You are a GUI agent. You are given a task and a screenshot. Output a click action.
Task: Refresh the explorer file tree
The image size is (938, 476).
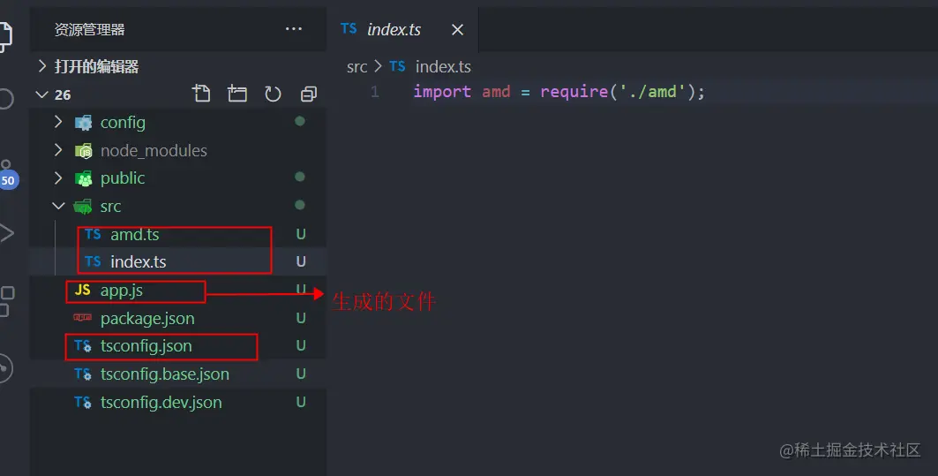click(x=273, y=94)
